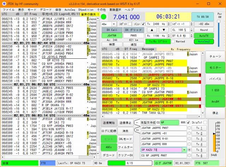The width and height of the screenshot is (226, 167).
Task: Click the ログに記録 button
Action: (x=109, y=131)
